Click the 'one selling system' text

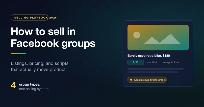[34, 89]
